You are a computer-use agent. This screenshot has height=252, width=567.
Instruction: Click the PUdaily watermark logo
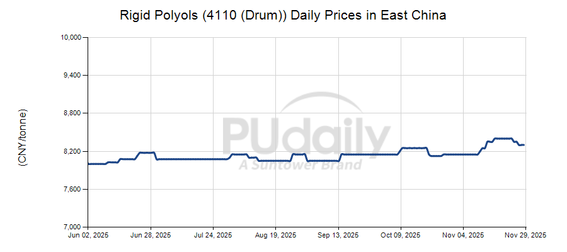(x=307, y=135)
